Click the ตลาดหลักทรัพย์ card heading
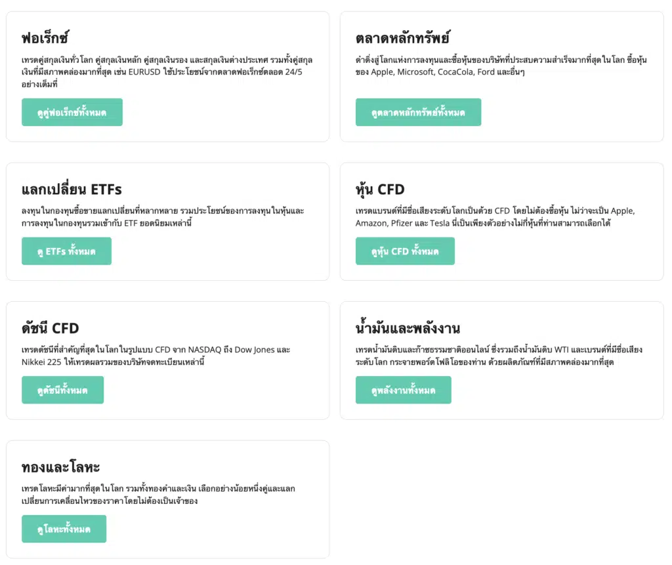Image resolution: width=672 pixels, height=565 pixels. pyautogui.click(x=402, y=37)
